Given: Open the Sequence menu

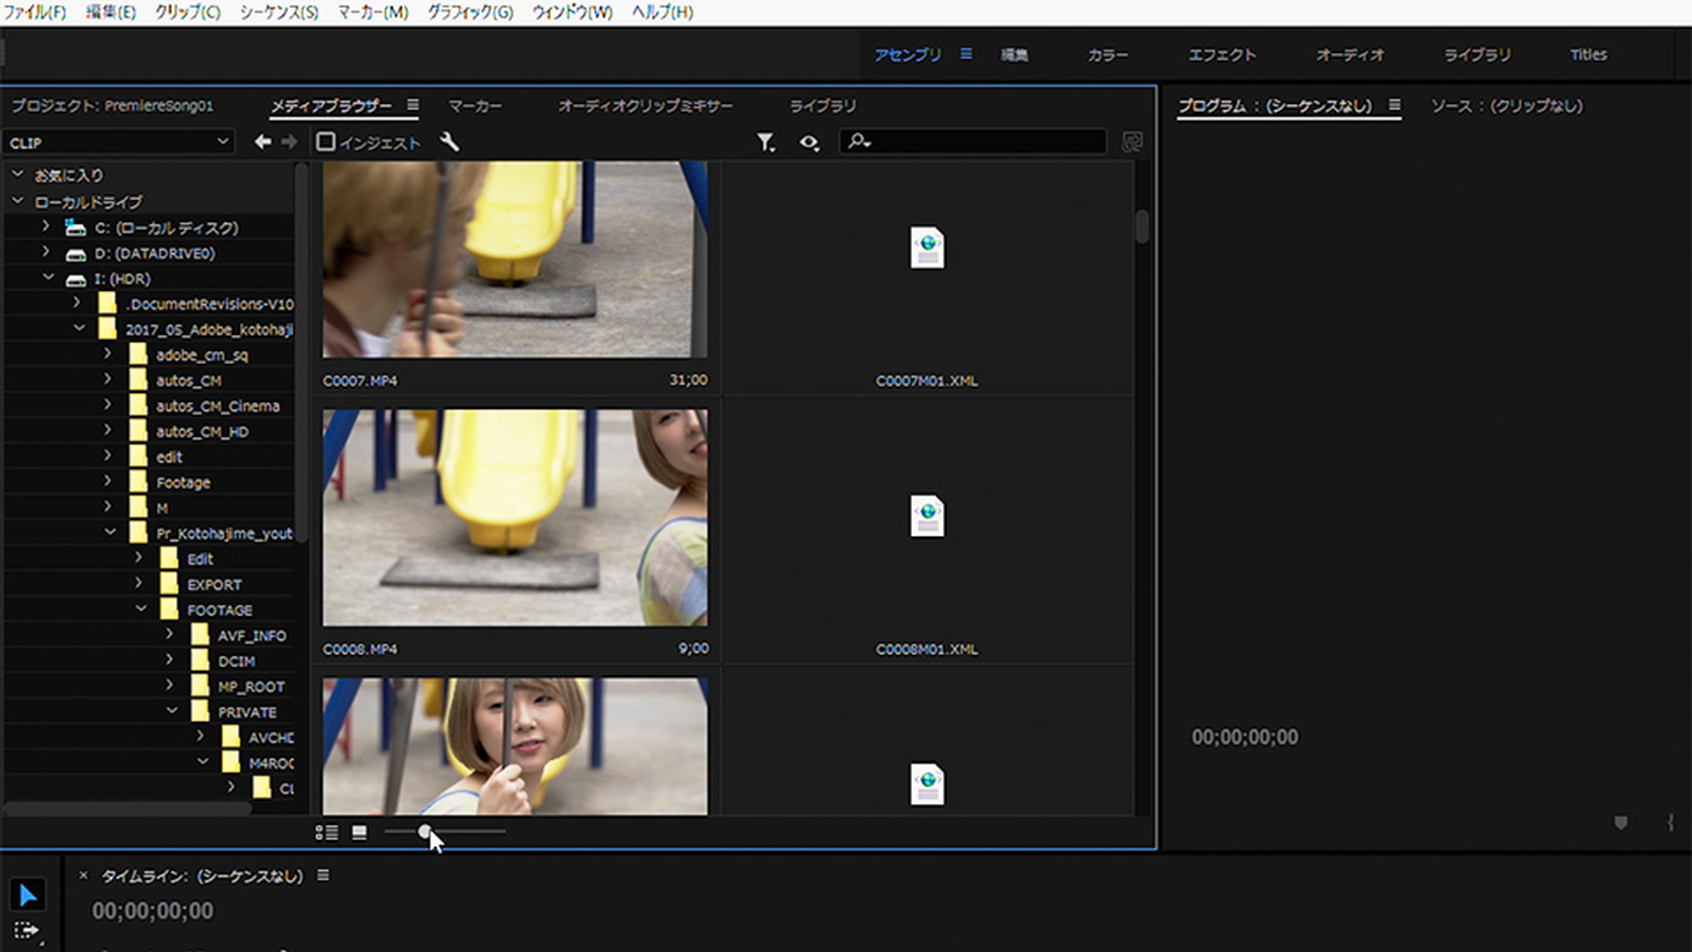Looking at the screenshot, I should (278, 12).
